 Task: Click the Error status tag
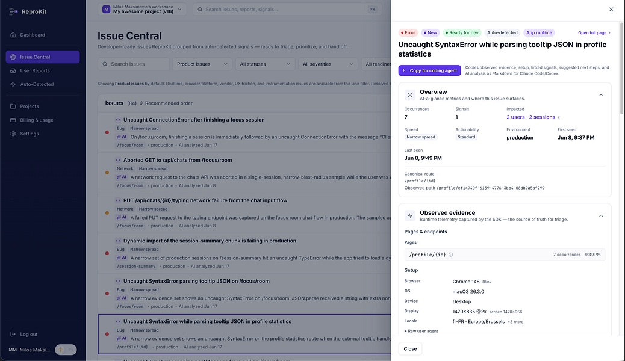408,33
